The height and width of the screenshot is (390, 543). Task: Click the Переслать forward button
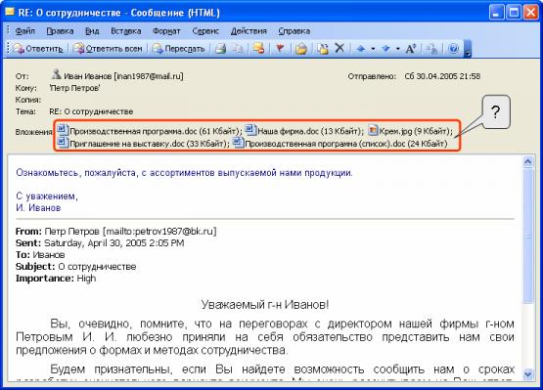(x=179, y=49)
